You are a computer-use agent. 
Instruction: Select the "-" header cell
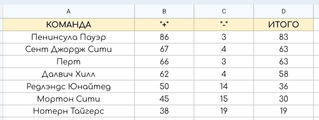point(224,25)
